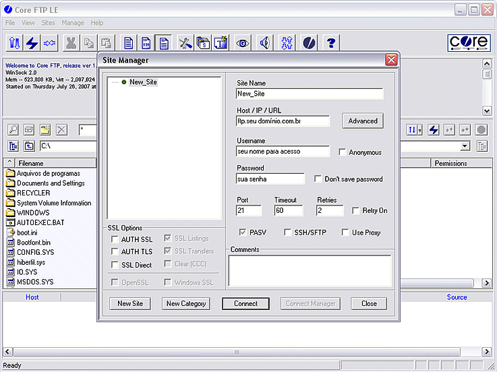Open the Manage menu
497x372 pixels.
[73, 23]
